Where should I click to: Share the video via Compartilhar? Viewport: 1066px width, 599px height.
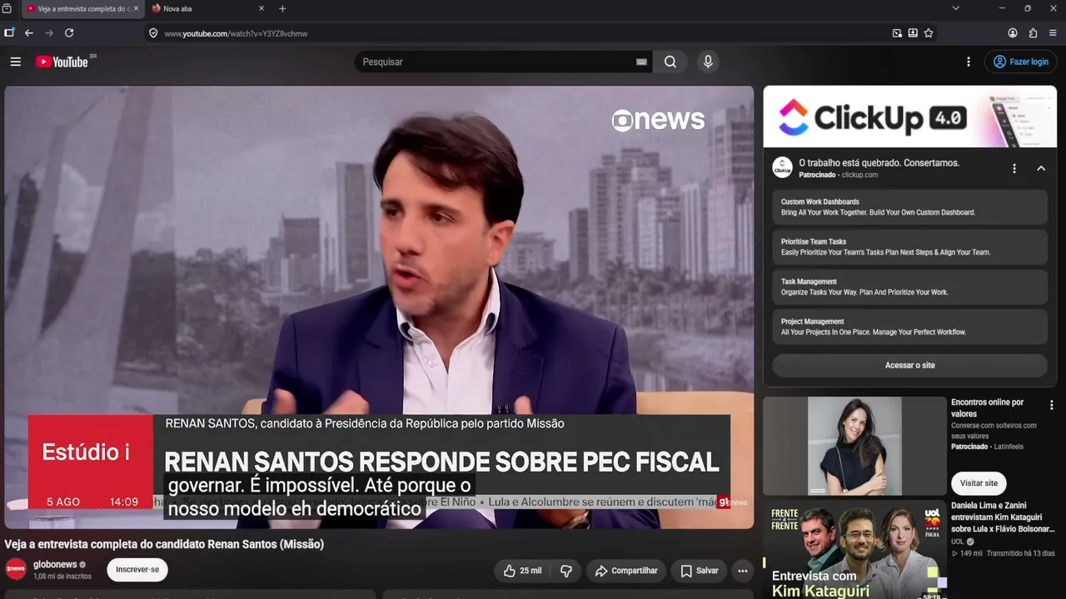[x=626, y=571]
